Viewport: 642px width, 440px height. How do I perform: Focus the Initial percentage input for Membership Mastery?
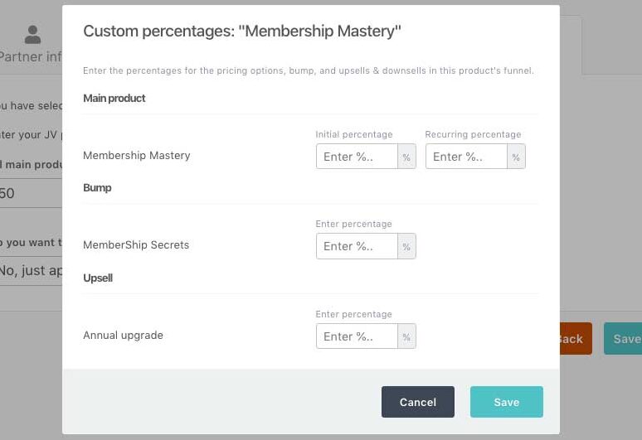[357, 157]
